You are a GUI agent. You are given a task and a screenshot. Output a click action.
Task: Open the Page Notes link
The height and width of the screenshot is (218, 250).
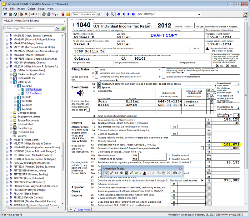click(x=84, y=210)
